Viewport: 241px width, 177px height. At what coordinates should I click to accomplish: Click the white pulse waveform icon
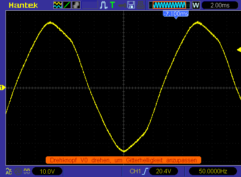[104, 5]
